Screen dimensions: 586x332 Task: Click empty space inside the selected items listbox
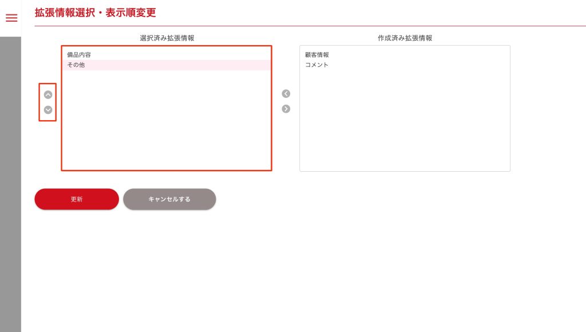[166, 126]
